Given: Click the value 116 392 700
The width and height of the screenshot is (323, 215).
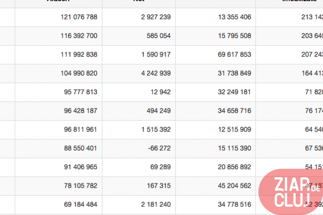Looking at the screenshot, I should (79, 36).
